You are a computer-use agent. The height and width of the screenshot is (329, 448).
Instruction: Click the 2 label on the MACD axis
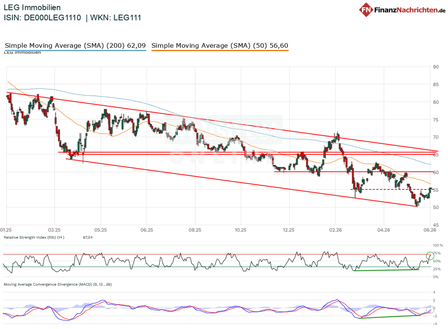434,300
